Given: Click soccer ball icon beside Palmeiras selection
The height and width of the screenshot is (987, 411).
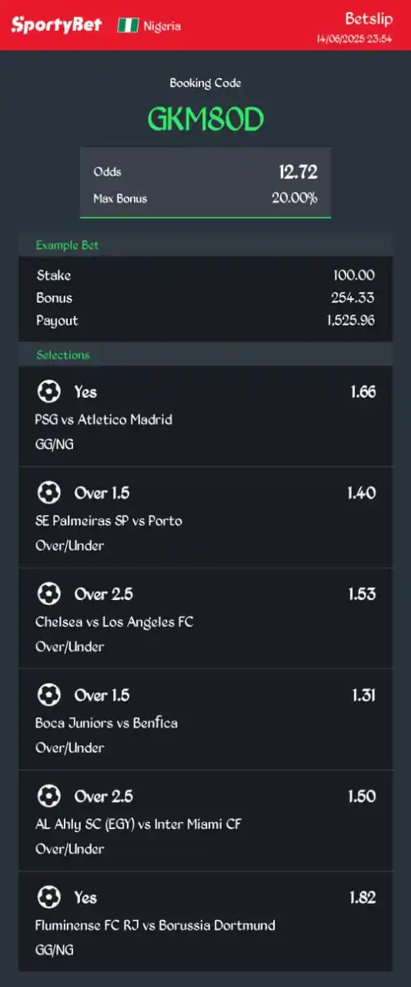Looking at the screenshot, I should pyautogui.click(x=48, y=493).
